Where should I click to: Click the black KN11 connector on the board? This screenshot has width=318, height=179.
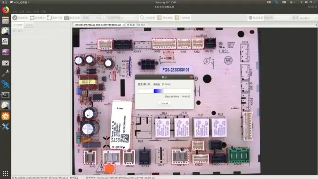[x=123, y=45]
